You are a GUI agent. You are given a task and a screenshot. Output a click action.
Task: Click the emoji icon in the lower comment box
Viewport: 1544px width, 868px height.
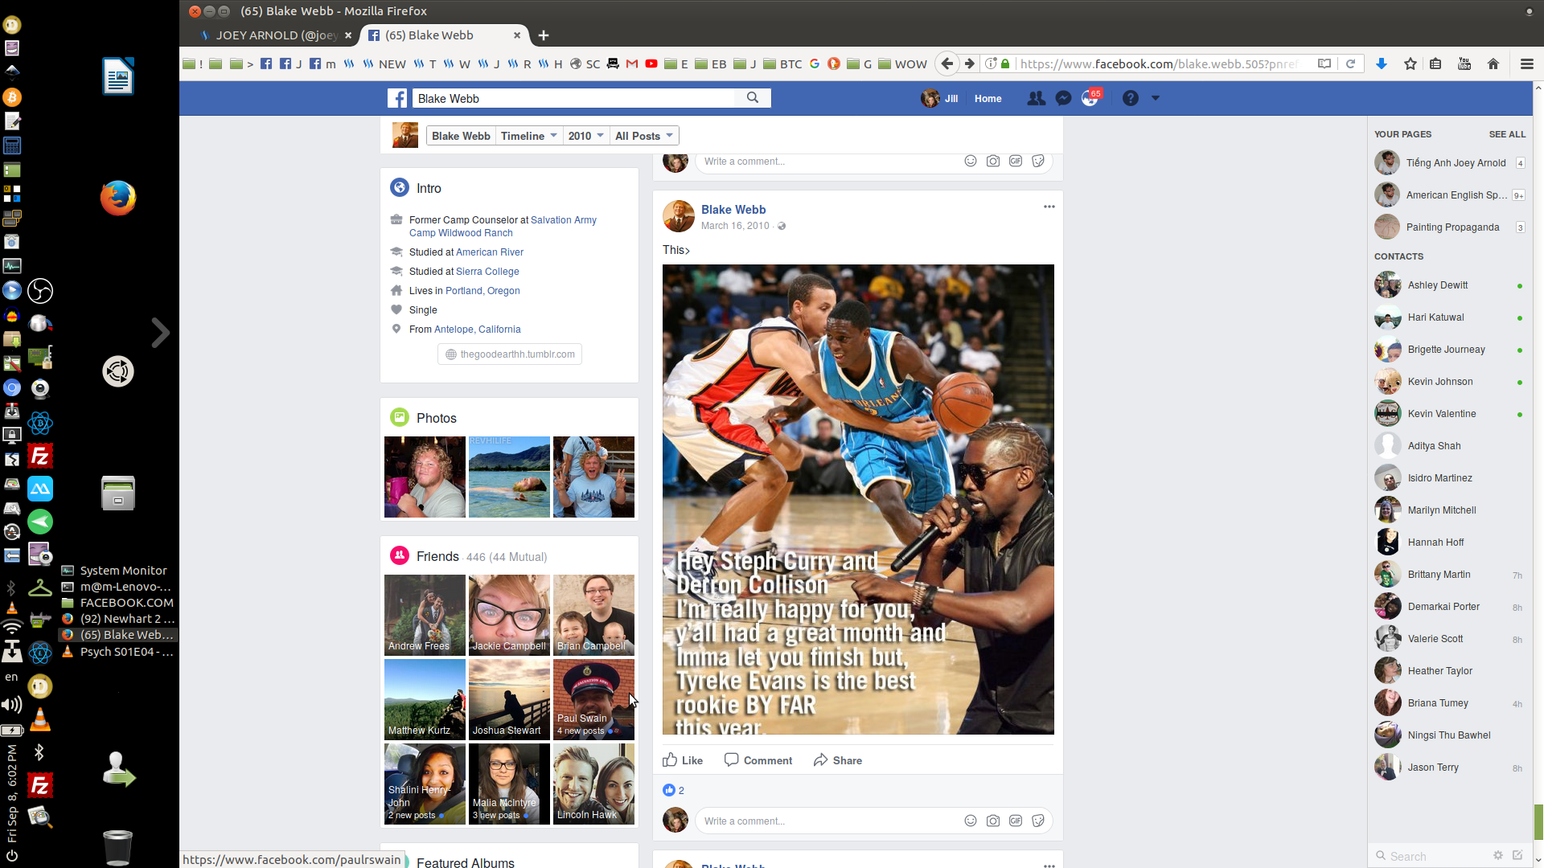tap(971, 821)
